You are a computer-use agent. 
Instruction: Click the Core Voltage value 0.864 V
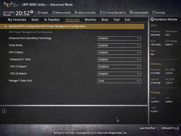pos(169,45)
